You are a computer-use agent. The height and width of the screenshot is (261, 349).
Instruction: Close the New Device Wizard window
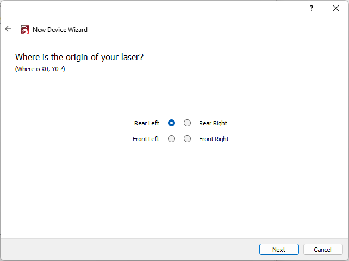click(x=336, y=9)
